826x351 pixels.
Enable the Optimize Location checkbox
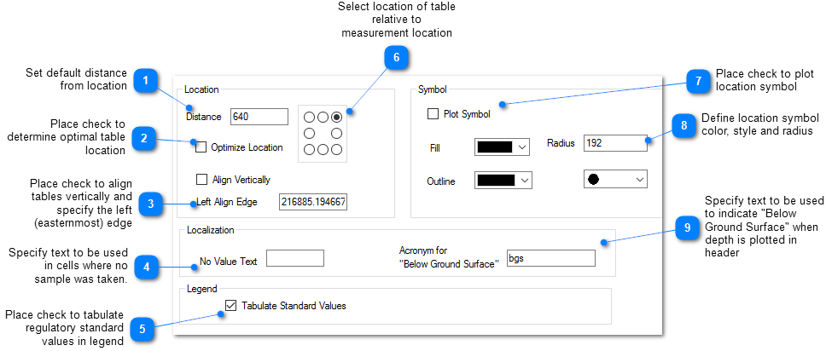[201, 147]
